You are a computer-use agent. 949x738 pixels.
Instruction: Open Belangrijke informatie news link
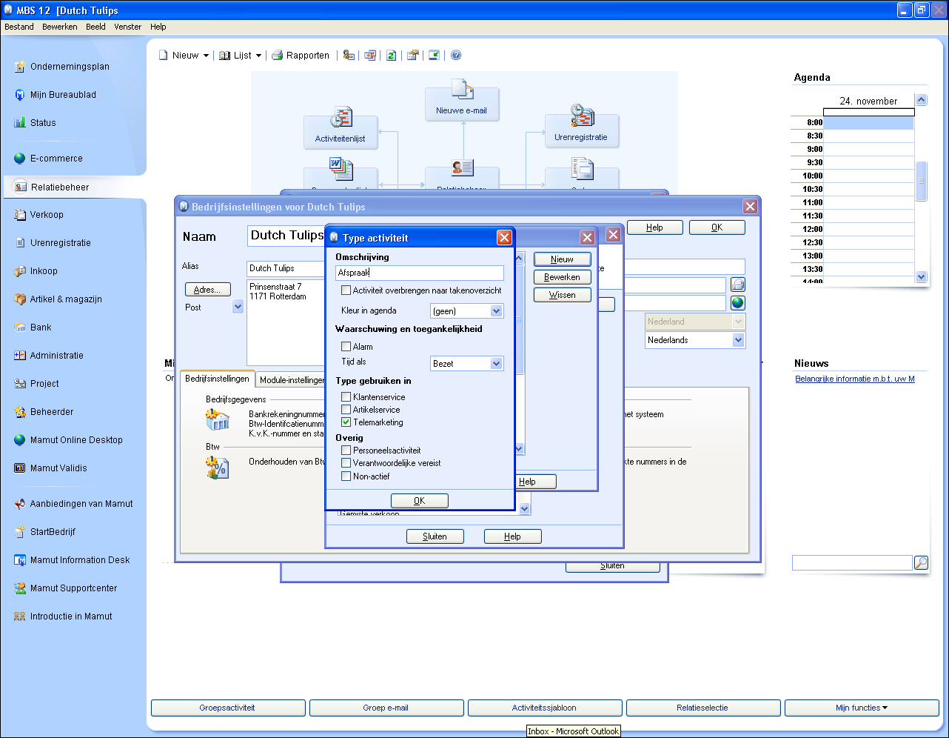[x=855, y=379]
